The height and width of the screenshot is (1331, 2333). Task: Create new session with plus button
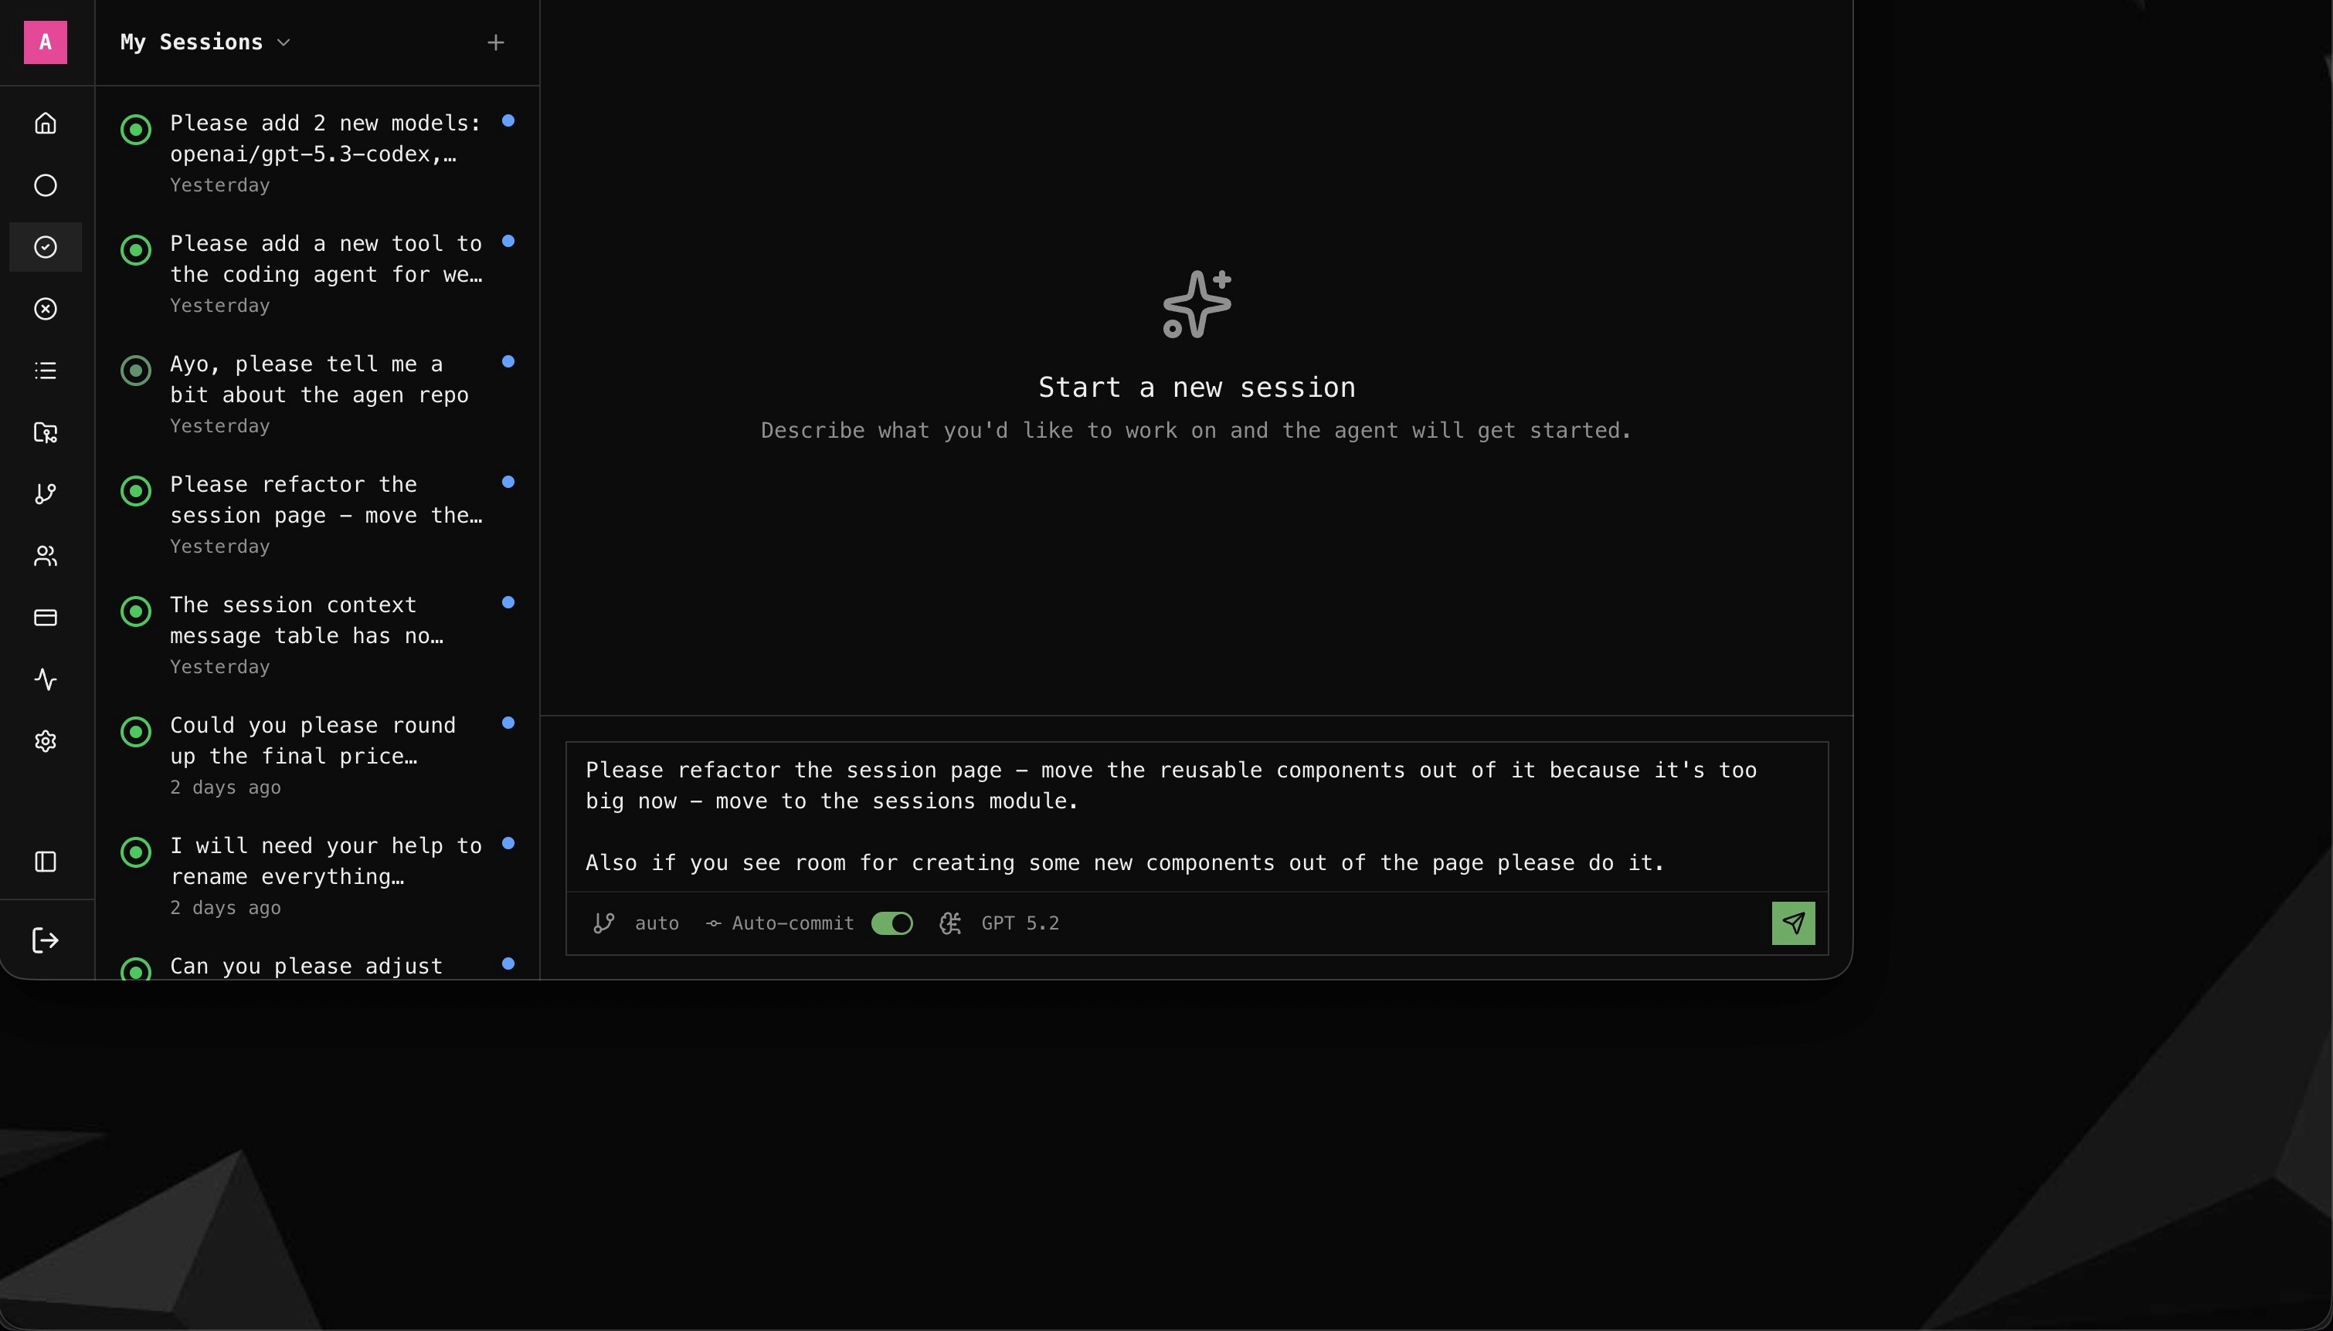(496, 42)
